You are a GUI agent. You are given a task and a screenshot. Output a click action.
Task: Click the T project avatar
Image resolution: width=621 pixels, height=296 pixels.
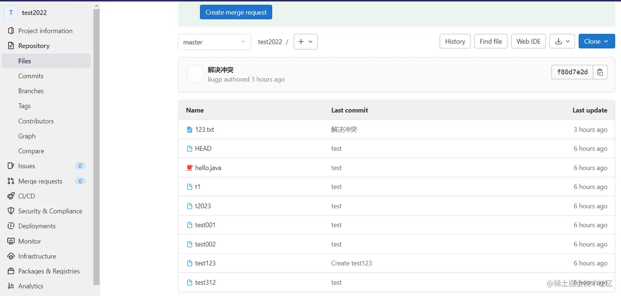(x=11, y=13)
